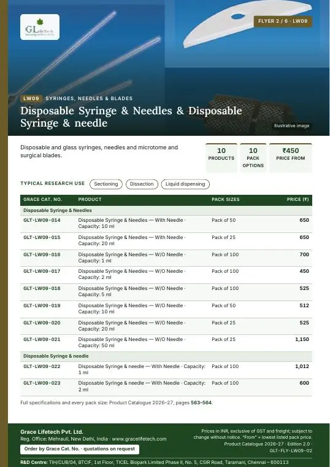Click the price 1,150 for GLT-LW09-021

point(302,340)
